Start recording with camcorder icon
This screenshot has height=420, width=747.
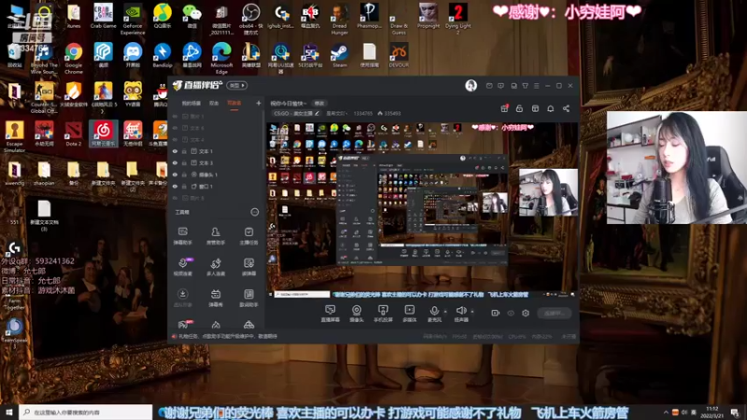click(x=496, y=313)
